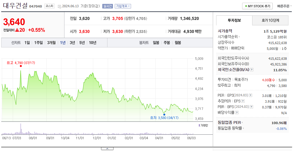Click the red 최고 4,790 point on chart
Image resolution: width=293 pixels, height=151 pixels.
click(x=21, y=66)
